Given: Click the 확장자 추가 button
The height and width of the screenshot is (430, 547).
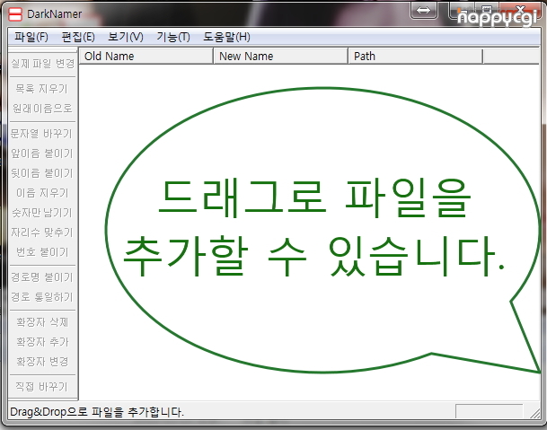Looking at the screenshot, I should [42, 342].
